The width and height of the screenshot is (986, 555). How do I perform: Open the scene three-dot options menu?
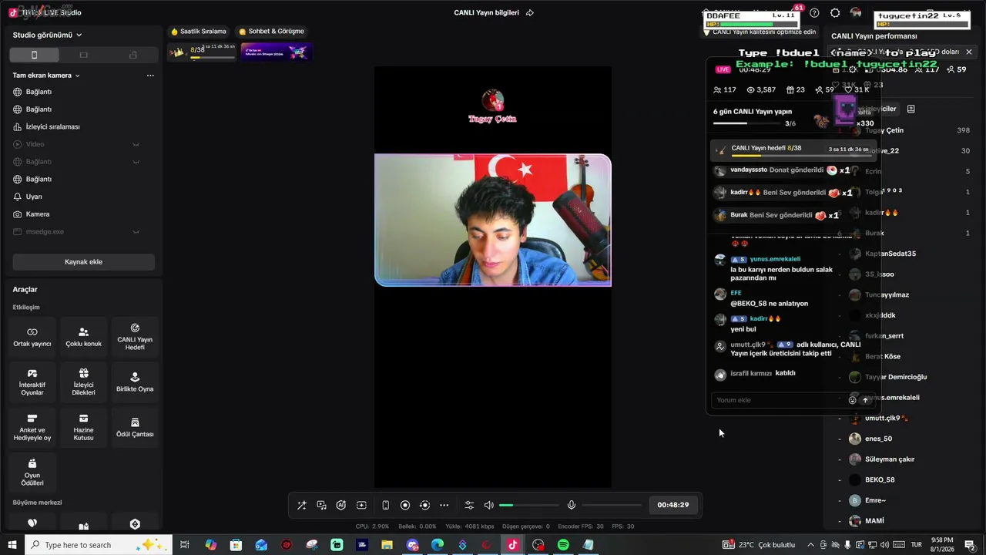(x=150, y=76)
